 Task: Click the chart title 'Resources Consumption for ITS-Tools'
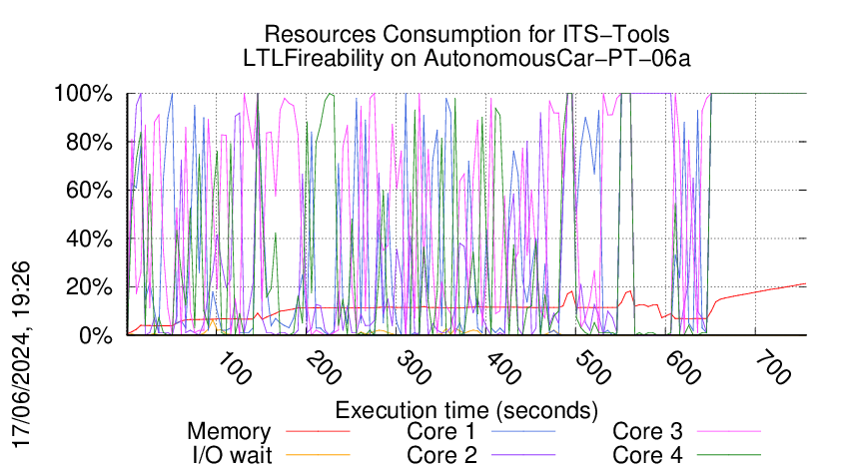pos(466,34)
